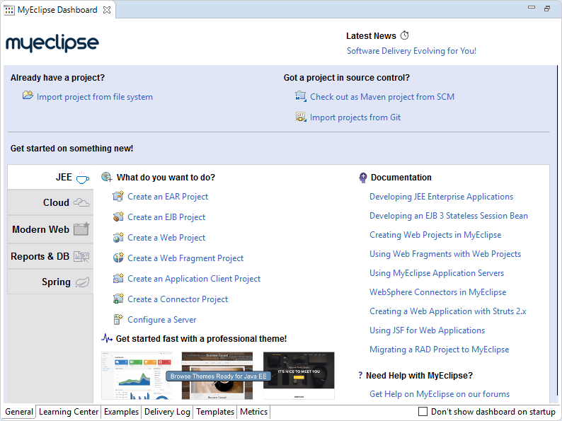
Task: Open Software Delivery Evolving for You news
Action: [x=411, y=51]
